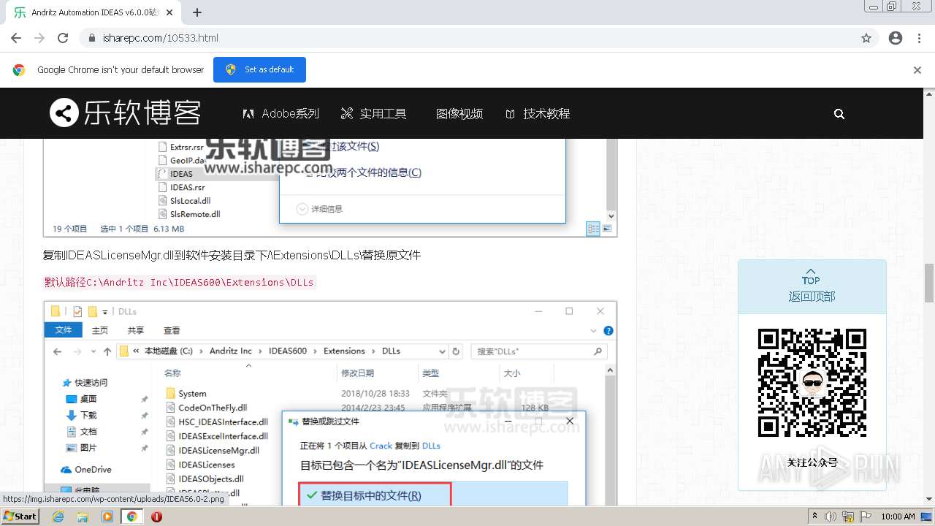Click the page vertical scrollbar thumb
Screen dimensions: 935x526
click(929, 283)
